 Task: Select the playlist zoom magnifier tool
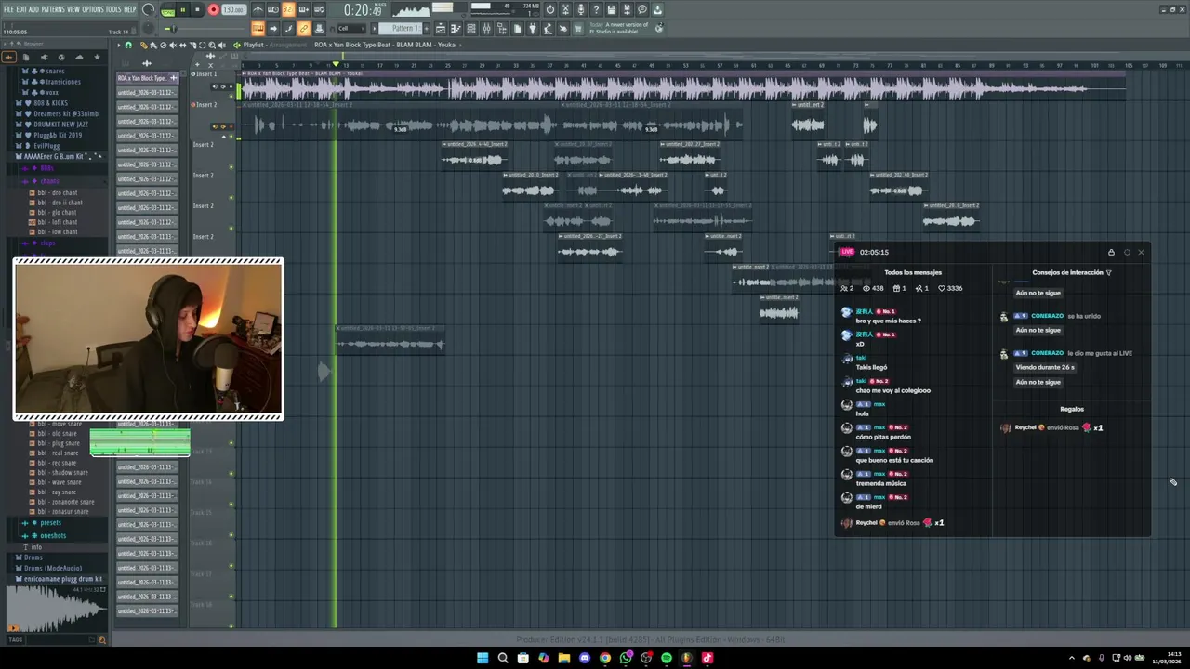(x=212, y=45)
